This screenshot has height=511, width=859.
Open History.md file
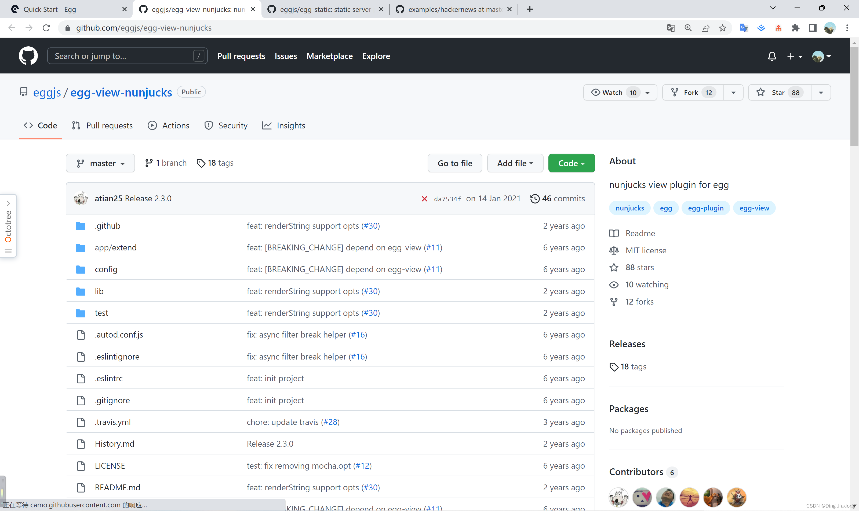coord(114,443)
